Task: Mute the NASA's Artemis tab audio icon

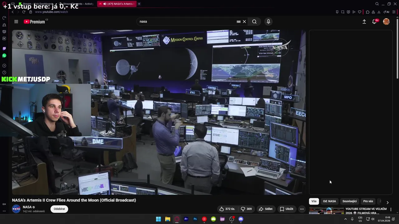Action: point(104,4)
